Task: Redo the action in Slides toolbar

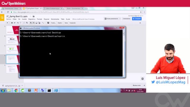Action: click(18, 23)
